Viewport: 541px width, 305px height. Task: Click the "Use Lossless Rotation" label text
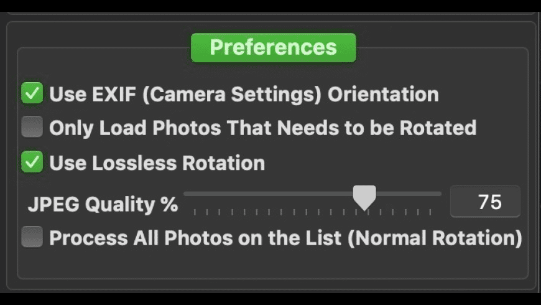(x=157, y=163)
